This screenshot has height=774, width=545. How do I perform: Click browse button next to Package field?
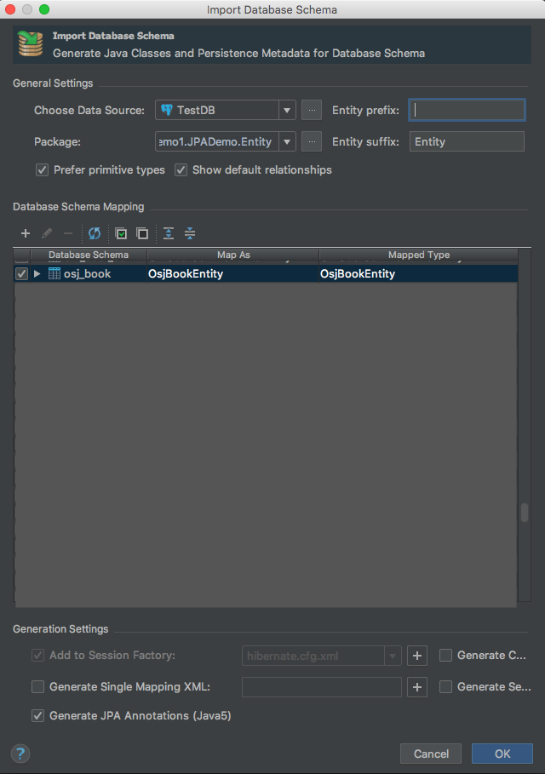coord(312,141)
